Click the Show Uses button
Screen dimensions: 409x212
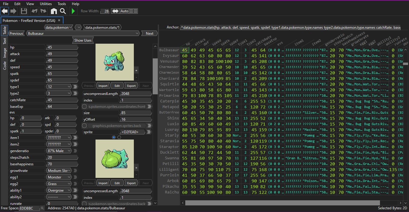[83, 40]
